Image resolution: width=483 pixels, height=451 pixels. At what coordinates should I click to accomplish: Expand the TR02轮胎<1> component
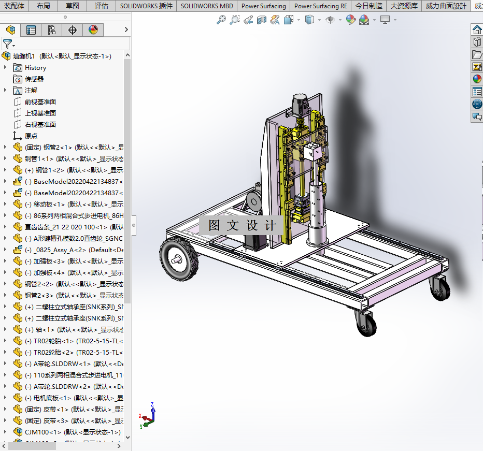pos(5,341)
